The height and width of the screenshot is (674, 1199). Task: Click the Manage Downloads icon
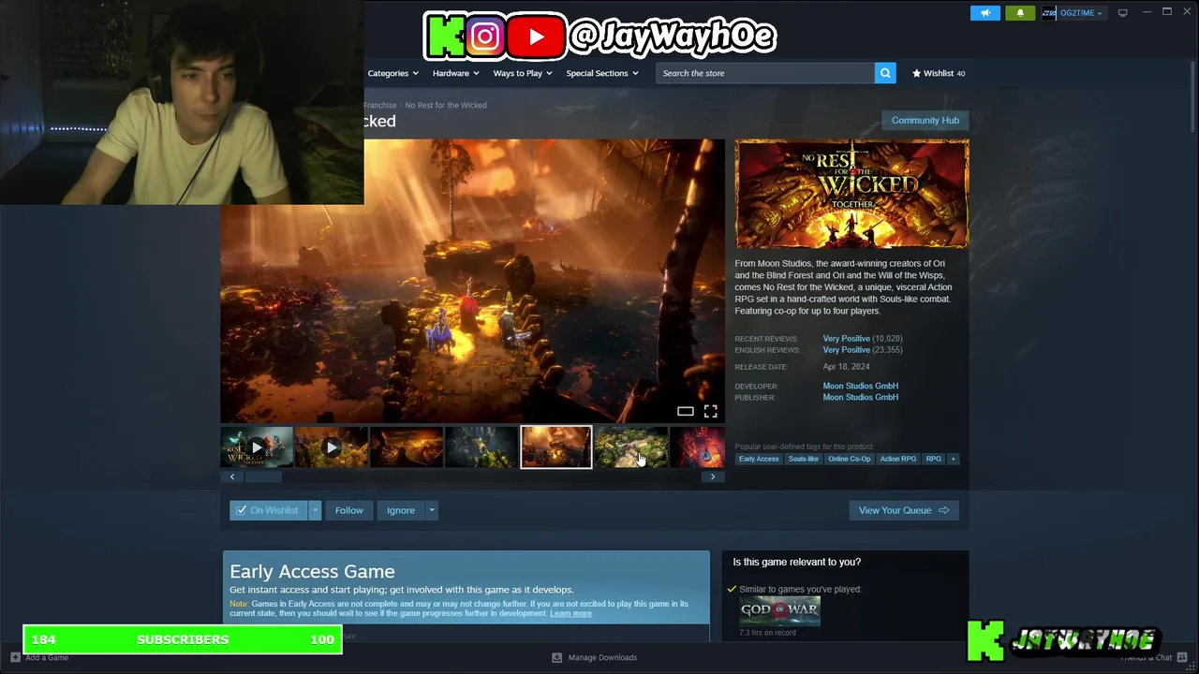coord(556,657)
